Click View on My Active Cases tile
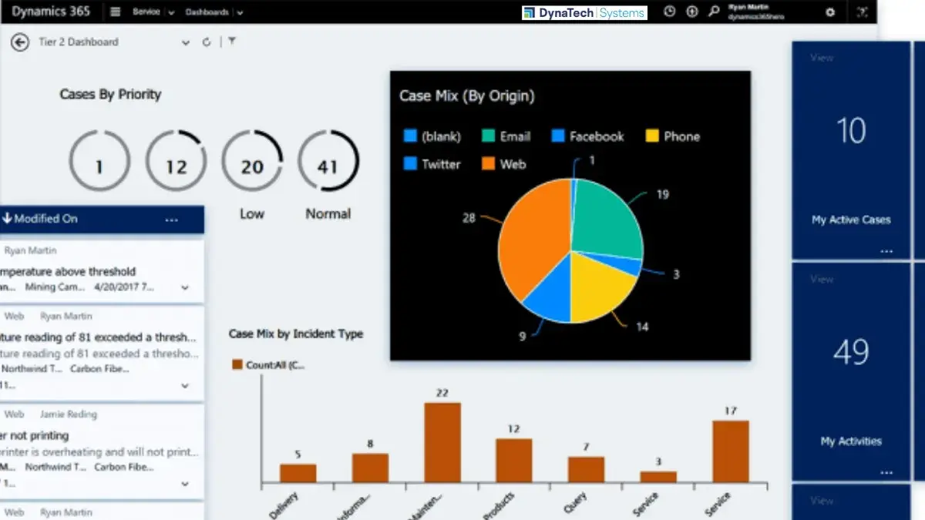The width and height of the screenshot is (925, 520). [822, 58]
